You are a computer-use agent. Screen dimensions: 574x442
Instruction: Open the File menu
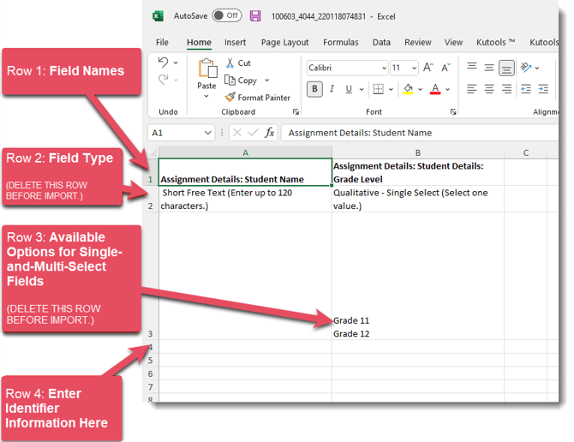click(162, 42)
